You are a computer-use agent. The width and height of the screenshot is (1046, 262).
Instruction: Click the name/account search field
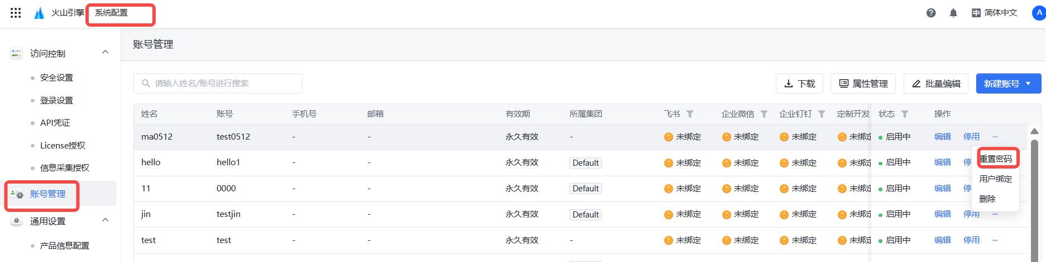[x=218, y=83]
